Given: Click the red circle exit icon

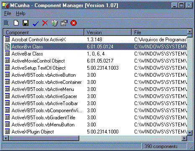Looking at the screenshot, I should pyautogui.click(x=73, y=23).
